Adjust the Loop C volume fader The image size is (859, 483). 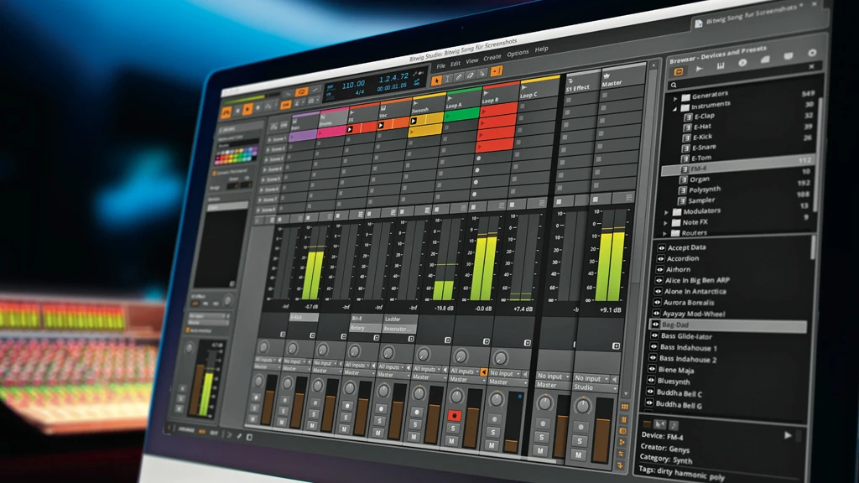click(x=513, y=421)
